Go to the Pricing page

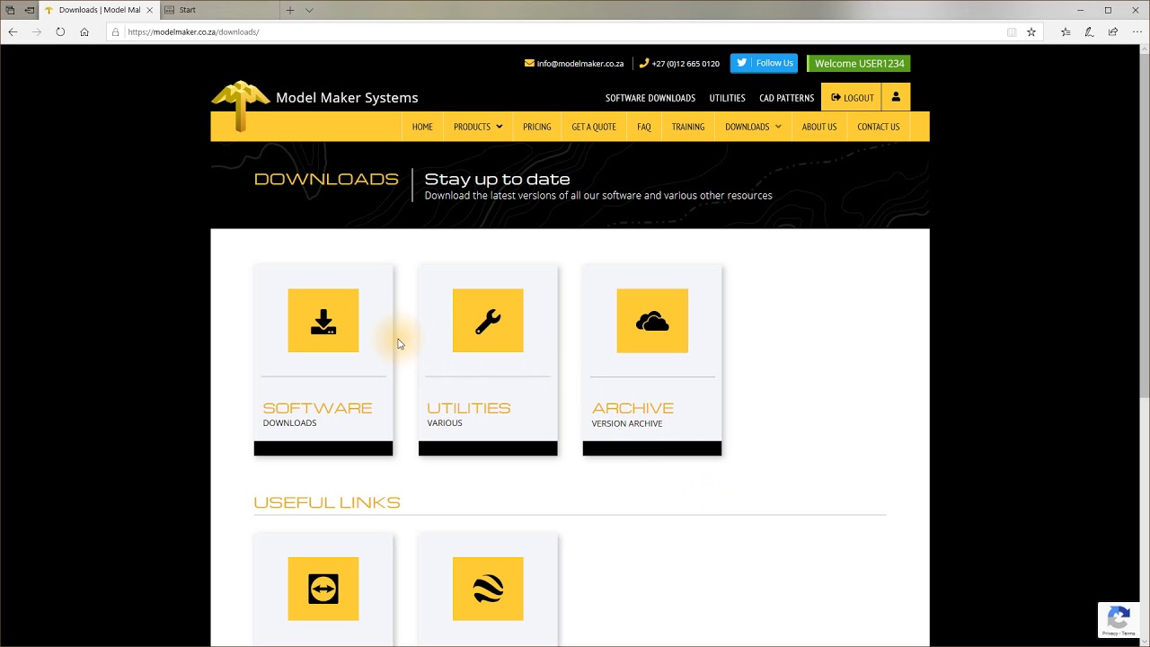537,127
